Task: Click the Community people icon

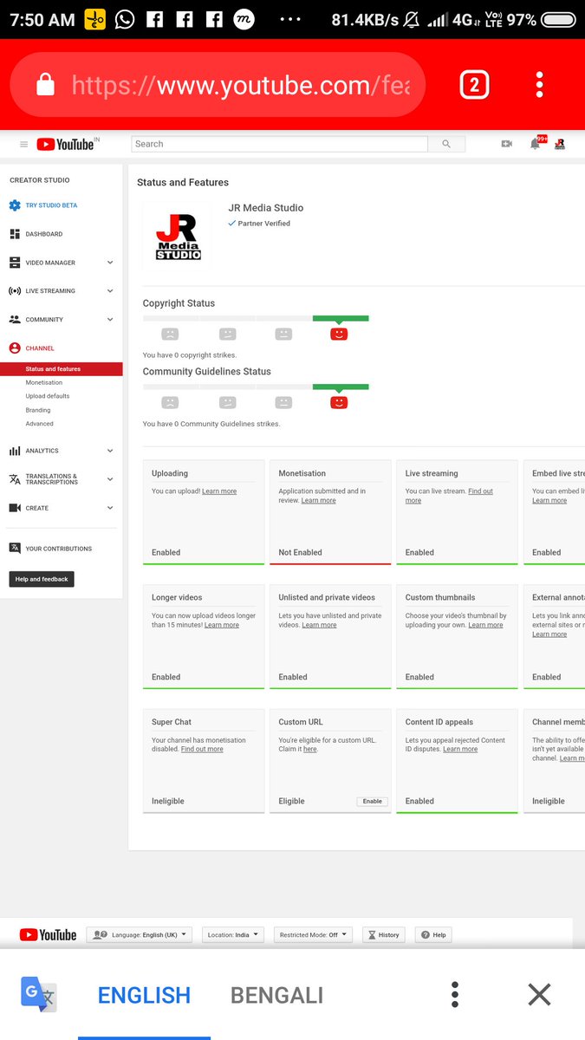Action: click(x=15, y=320)
